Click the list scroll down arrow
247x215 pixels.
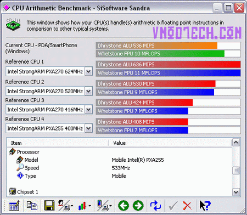pos(236,192)
